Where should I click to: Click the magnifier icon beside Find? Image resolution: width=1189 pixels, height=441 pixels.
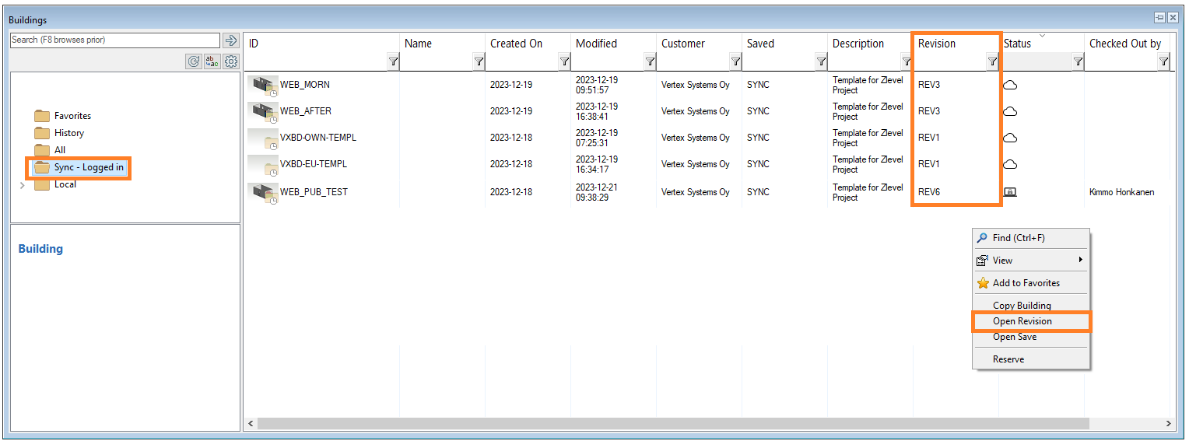983,238
